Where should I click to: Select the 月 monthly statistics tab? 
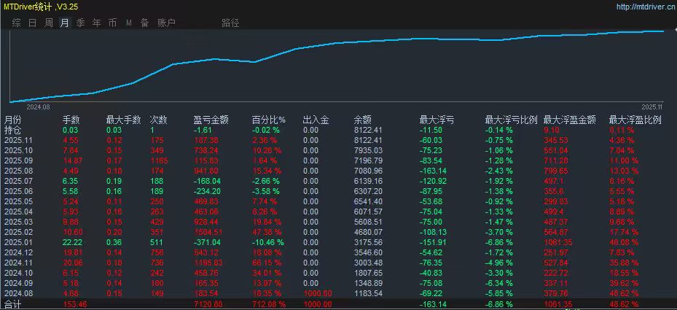(x=64, y=23)
